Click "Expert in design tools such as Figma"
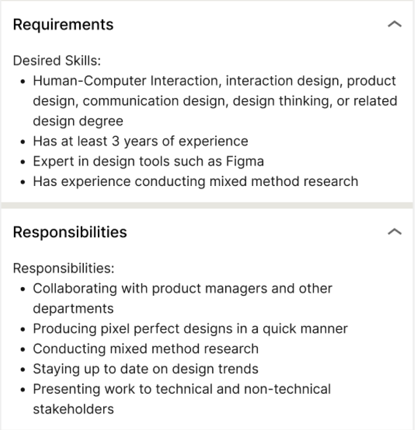The width and height of the screenshot is (415, 430). 148,161
